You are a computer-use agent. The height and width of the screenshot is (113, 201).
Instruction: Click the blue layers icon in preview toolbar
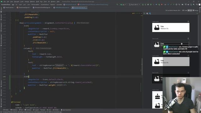pos(150,13)
